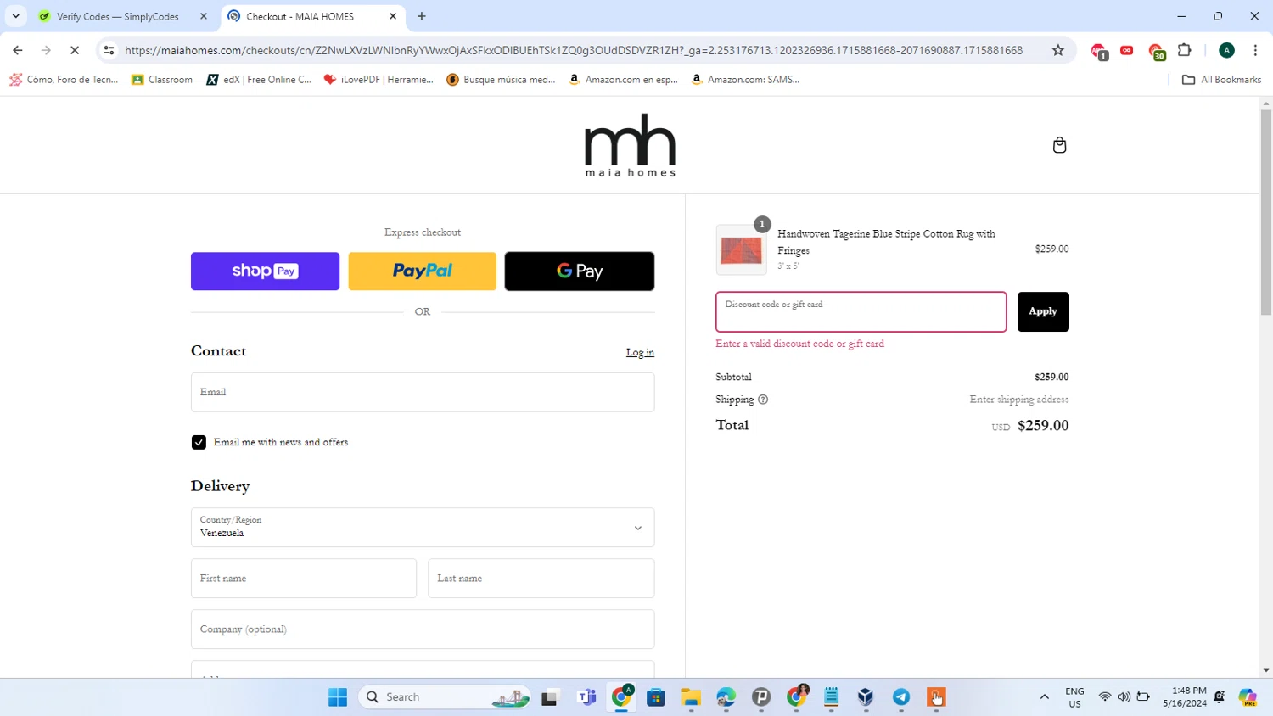Click the extension icon with badge 30
This screenshot has width=1273, height=716.
[x=1156, y=51]
